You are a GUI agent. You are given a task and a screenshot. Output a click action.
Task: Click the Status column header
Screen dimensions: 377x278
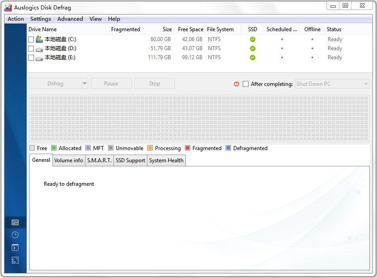349,29
